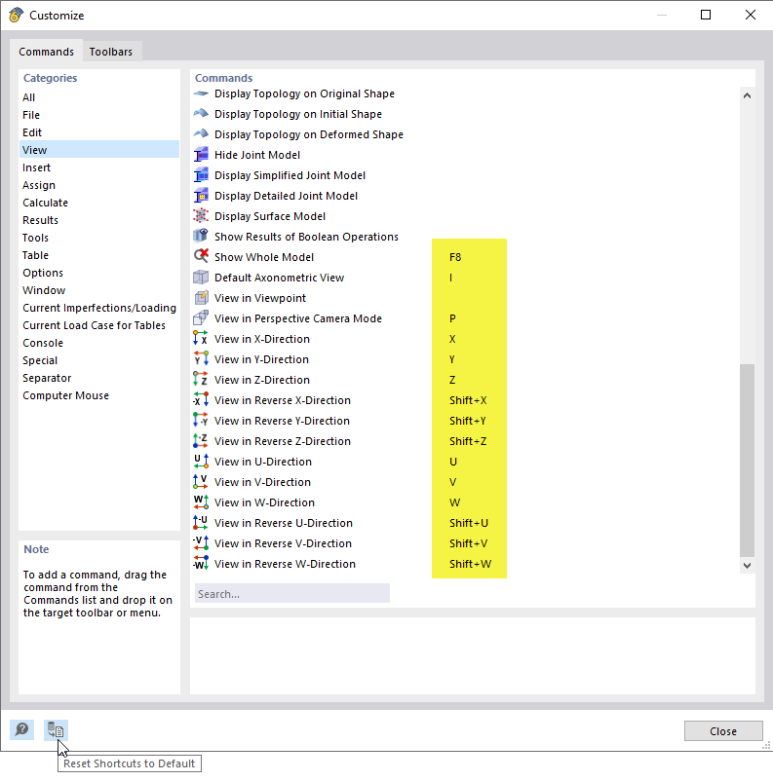773x781 pixels.
Task: Select the Table category
Action: (99, 255)
